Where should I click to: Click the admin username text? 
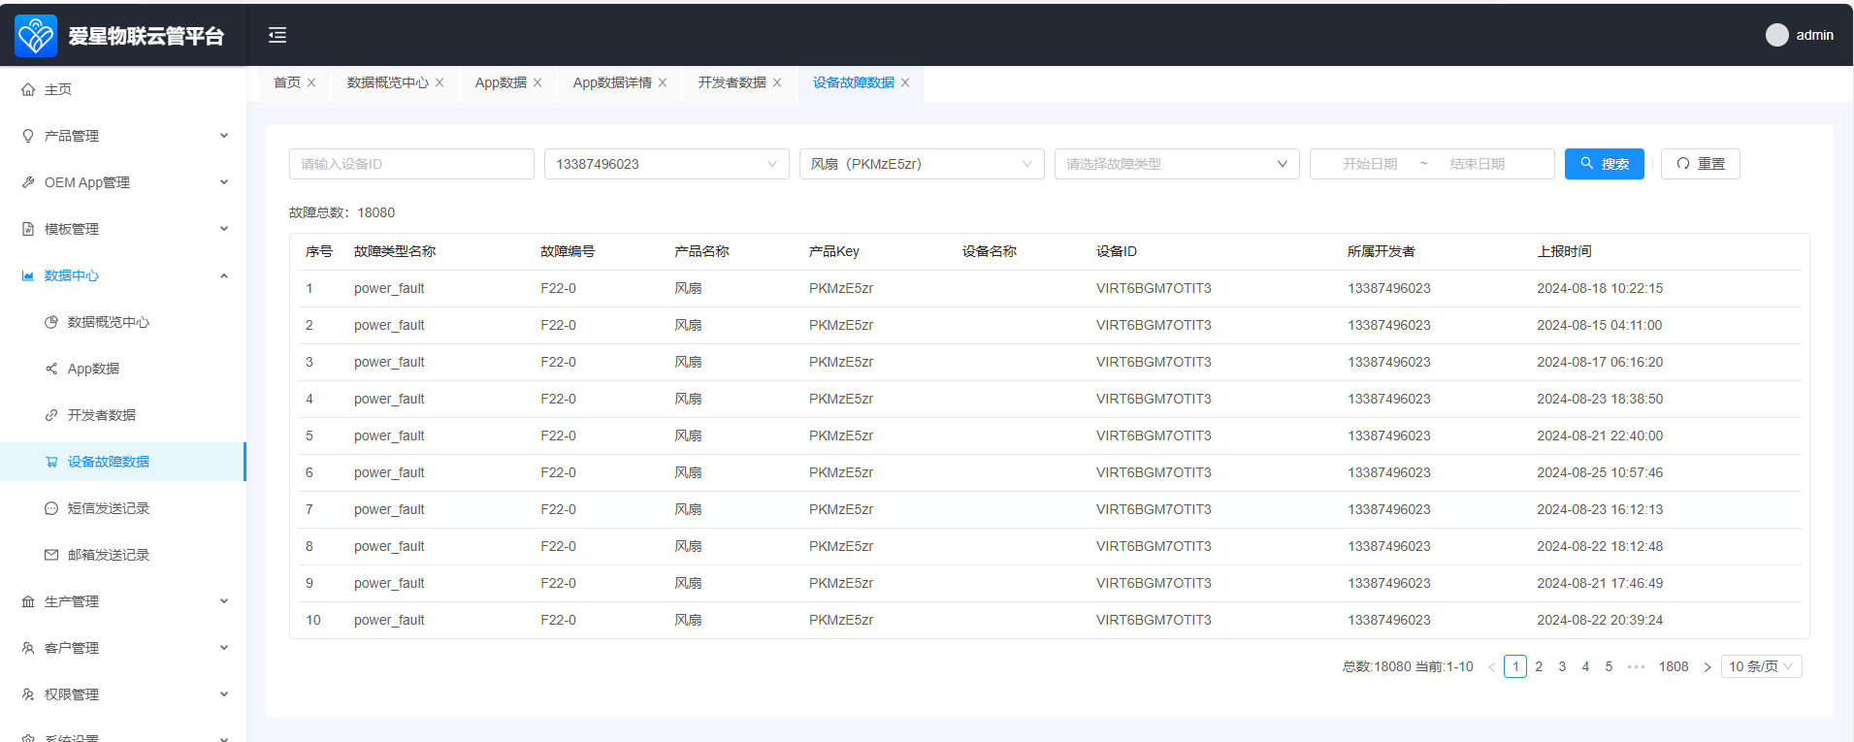pos(1814,35)
